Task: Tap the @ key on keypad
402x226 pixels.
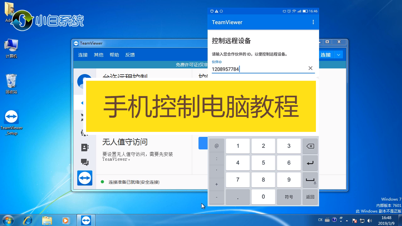Action: (x=217, y=146)
